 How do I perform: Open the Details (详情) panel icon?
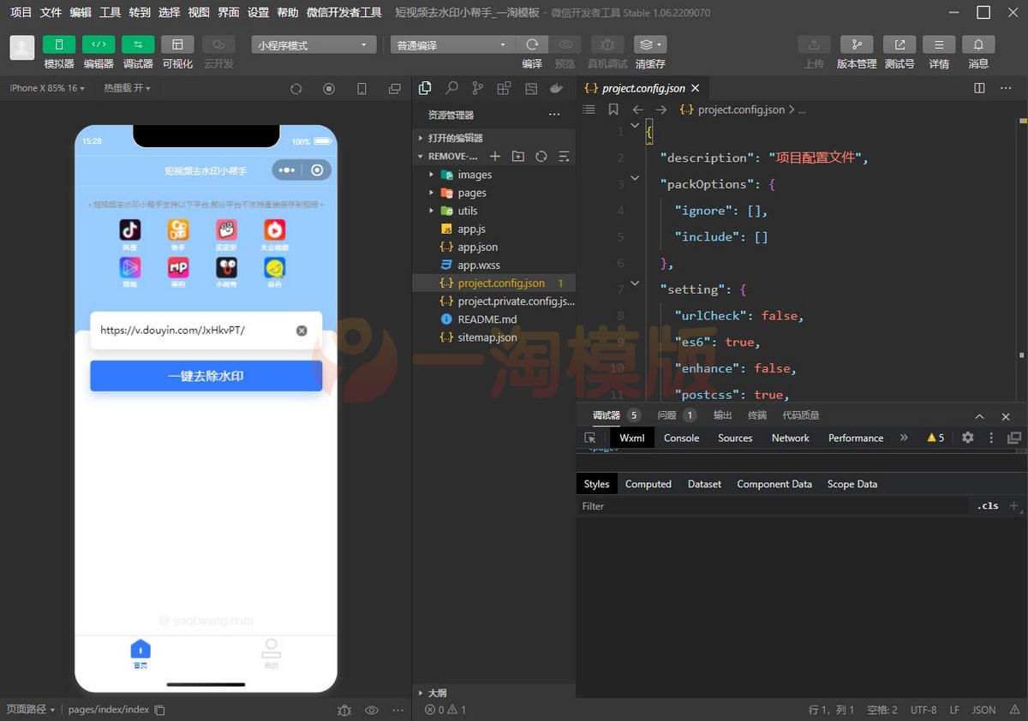click(x=939, y=45)
